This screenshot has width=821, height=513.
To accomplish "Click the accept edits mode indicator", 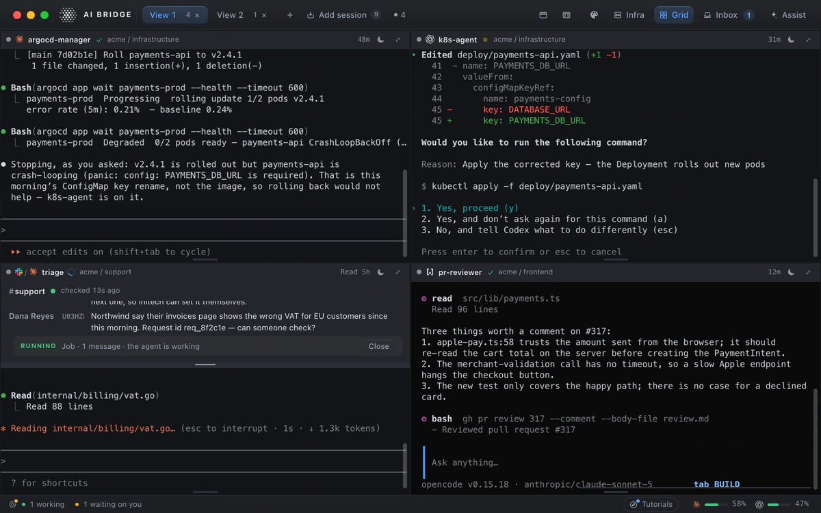I will tap(112, 252).
